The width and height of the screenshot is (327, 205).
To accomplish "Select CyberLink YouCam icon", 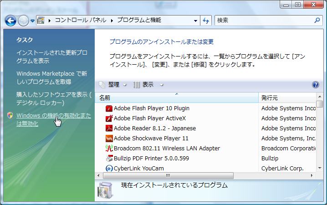I will [x=109, y=168].
